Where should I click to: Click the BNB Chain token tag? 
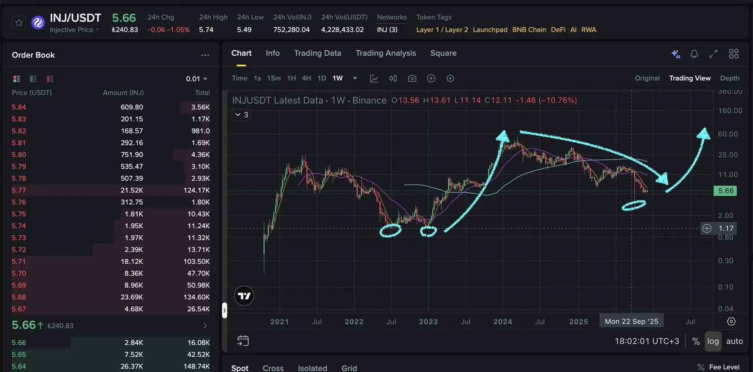[529, 30]
